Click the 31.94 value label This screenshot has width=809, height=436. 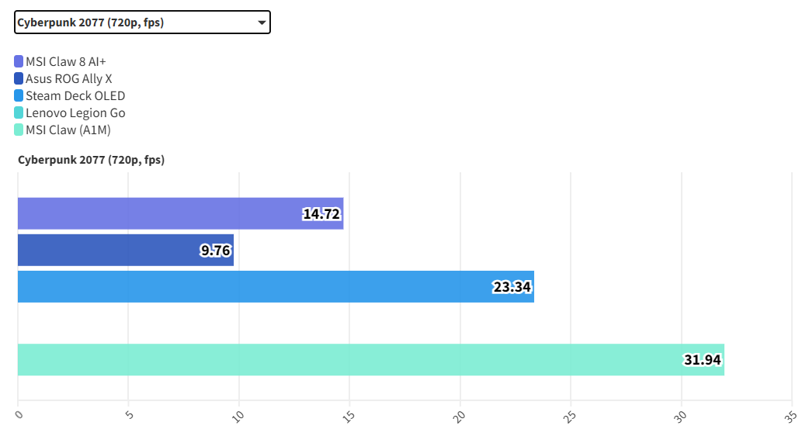pyautogui.click(x=703, y=360)
